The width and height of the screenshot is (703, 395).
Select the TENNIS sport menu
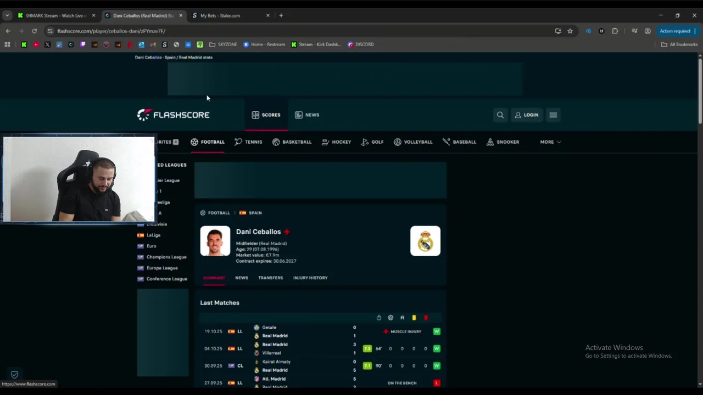(x=248, y=142)
